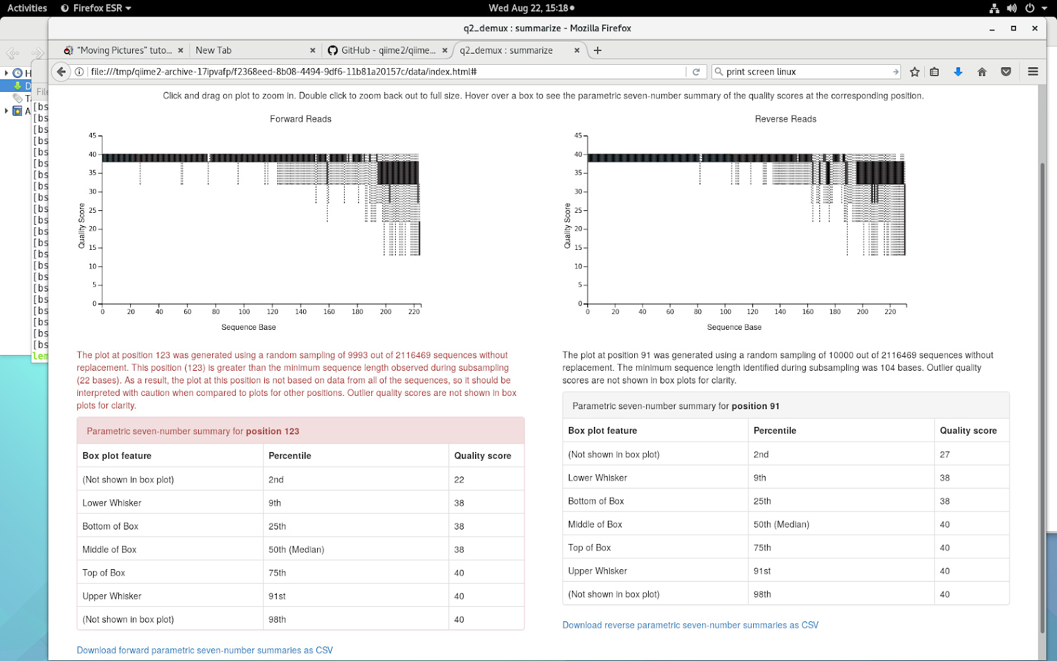The image size is (1057, 661).
Task: Download reverse parametric seven-number summaries CSV
Action: 690,625
